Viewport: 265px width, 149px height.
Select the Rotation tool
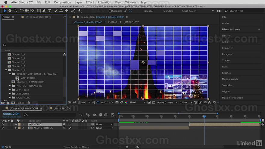(x=22, y=11)
